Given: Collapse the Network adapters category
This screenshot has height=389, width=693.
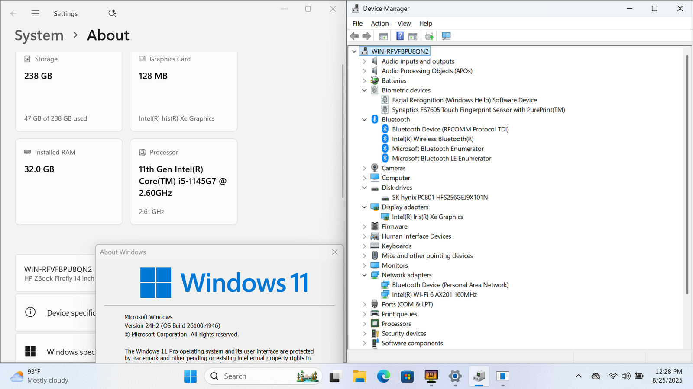Looking at the screenshot, I should point(364,275).
